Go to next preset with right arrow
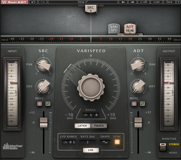Viewport: 181px width, 160px height. pos(133,2)
